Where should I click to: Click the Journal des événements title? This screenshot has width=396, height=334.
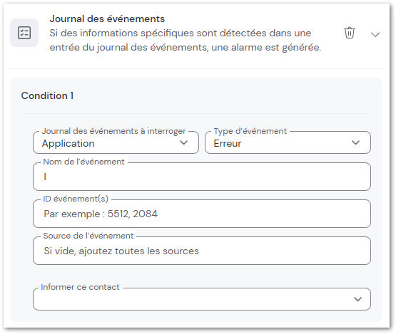(x=107, y=19)
